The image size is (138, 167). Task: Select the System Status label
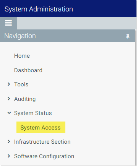tap(33, 113)
